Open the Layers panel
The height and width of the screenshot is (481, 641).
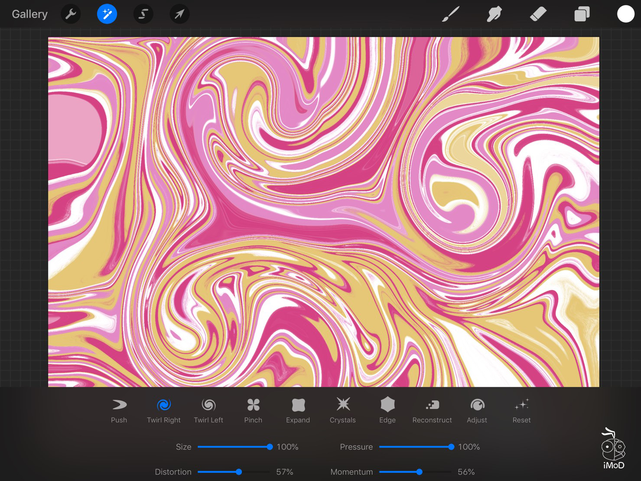click(x=582, y=14)
